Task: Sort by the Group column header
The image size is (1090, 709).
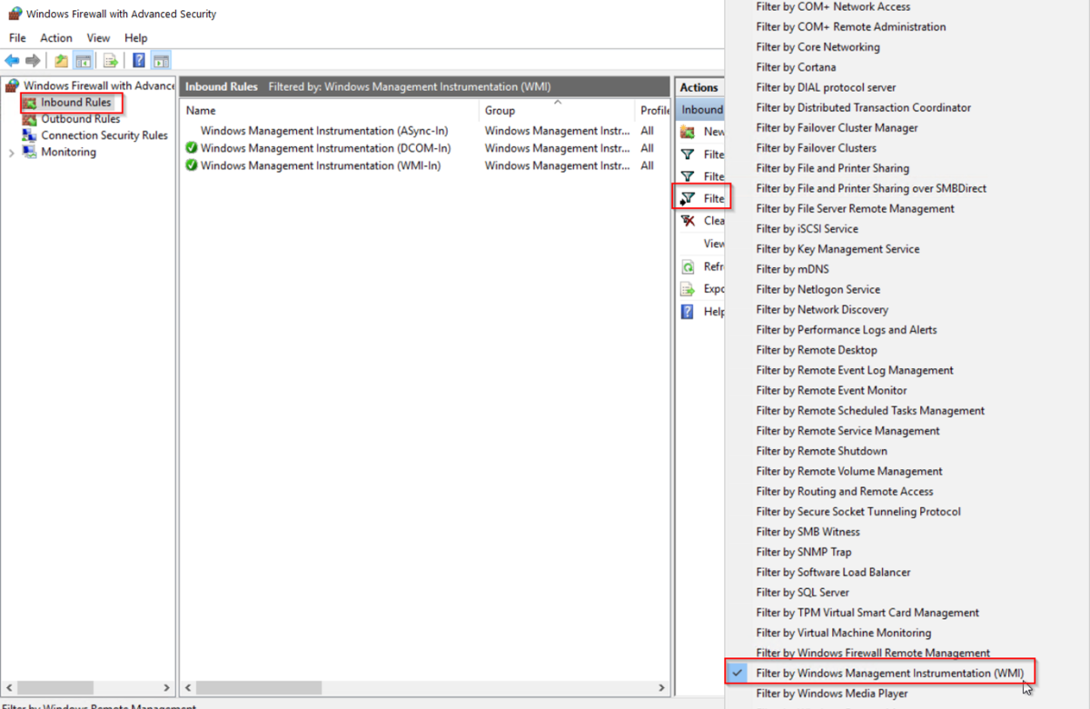Action: (x=557, y=110)
